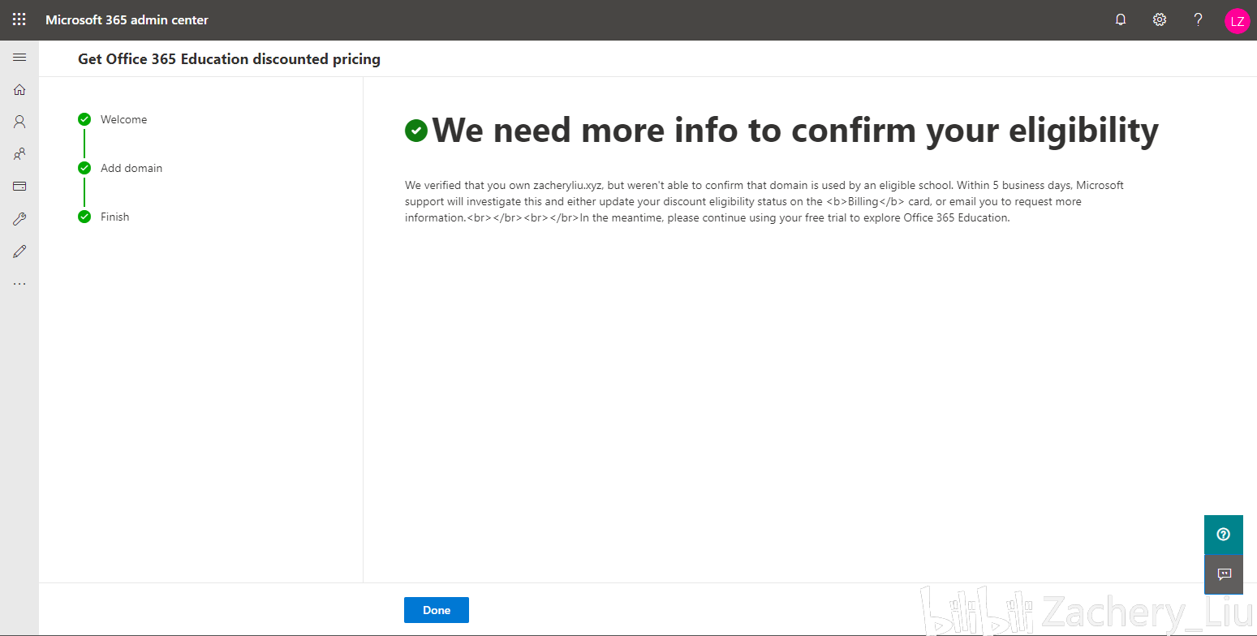Open Groups from the sidebar icon
The image size is (1257, 636).
tap(19, 154)
